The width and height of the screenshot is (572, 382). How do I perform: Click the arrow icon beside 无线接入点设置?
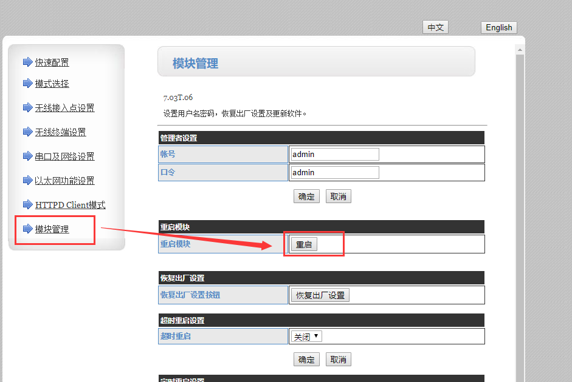tap(27, 107)
